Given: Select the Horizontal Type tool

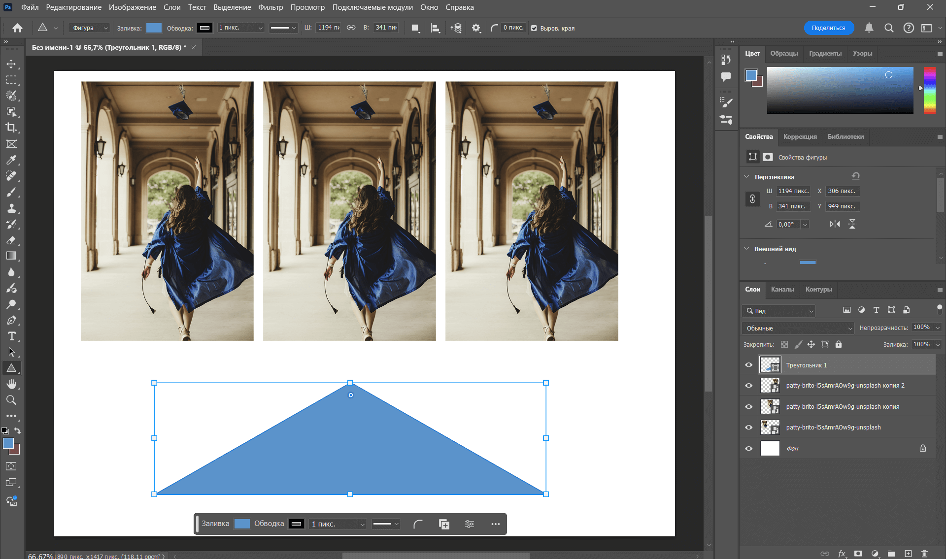Looking at the screenshot, I should click(11, 336).
